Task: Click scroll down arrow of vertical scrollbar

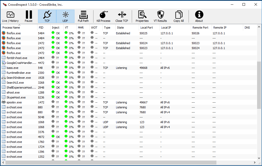Action: point(259,158)
